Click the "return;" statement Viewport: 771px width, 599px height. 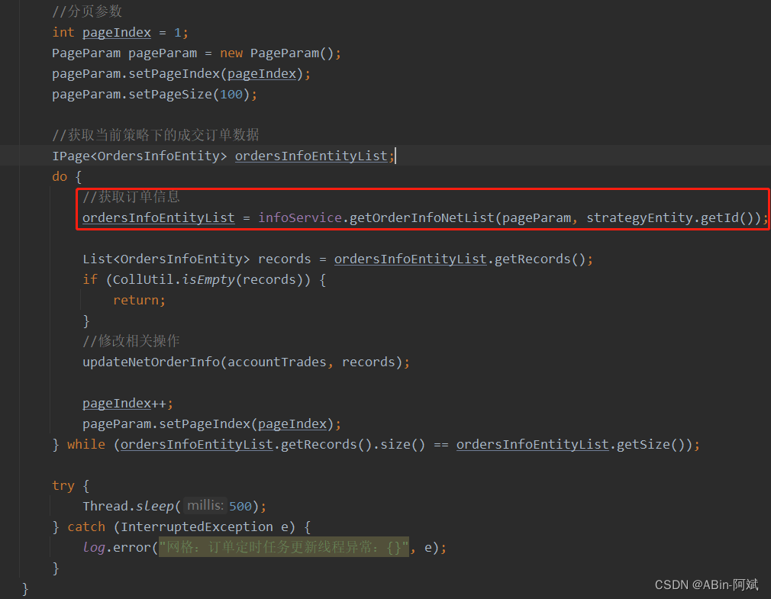pyautogui.click(x=139, y=300)
